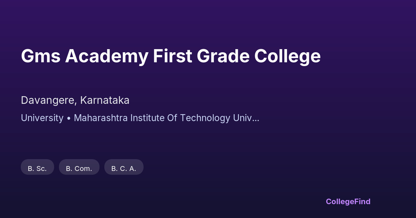Click "College" at the end of the title
The image size is (416, 218).
click(x=287, y=56)
